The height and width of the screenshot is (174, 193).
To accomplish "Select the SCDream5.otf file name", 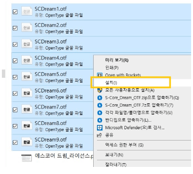I will coord(51,74).
